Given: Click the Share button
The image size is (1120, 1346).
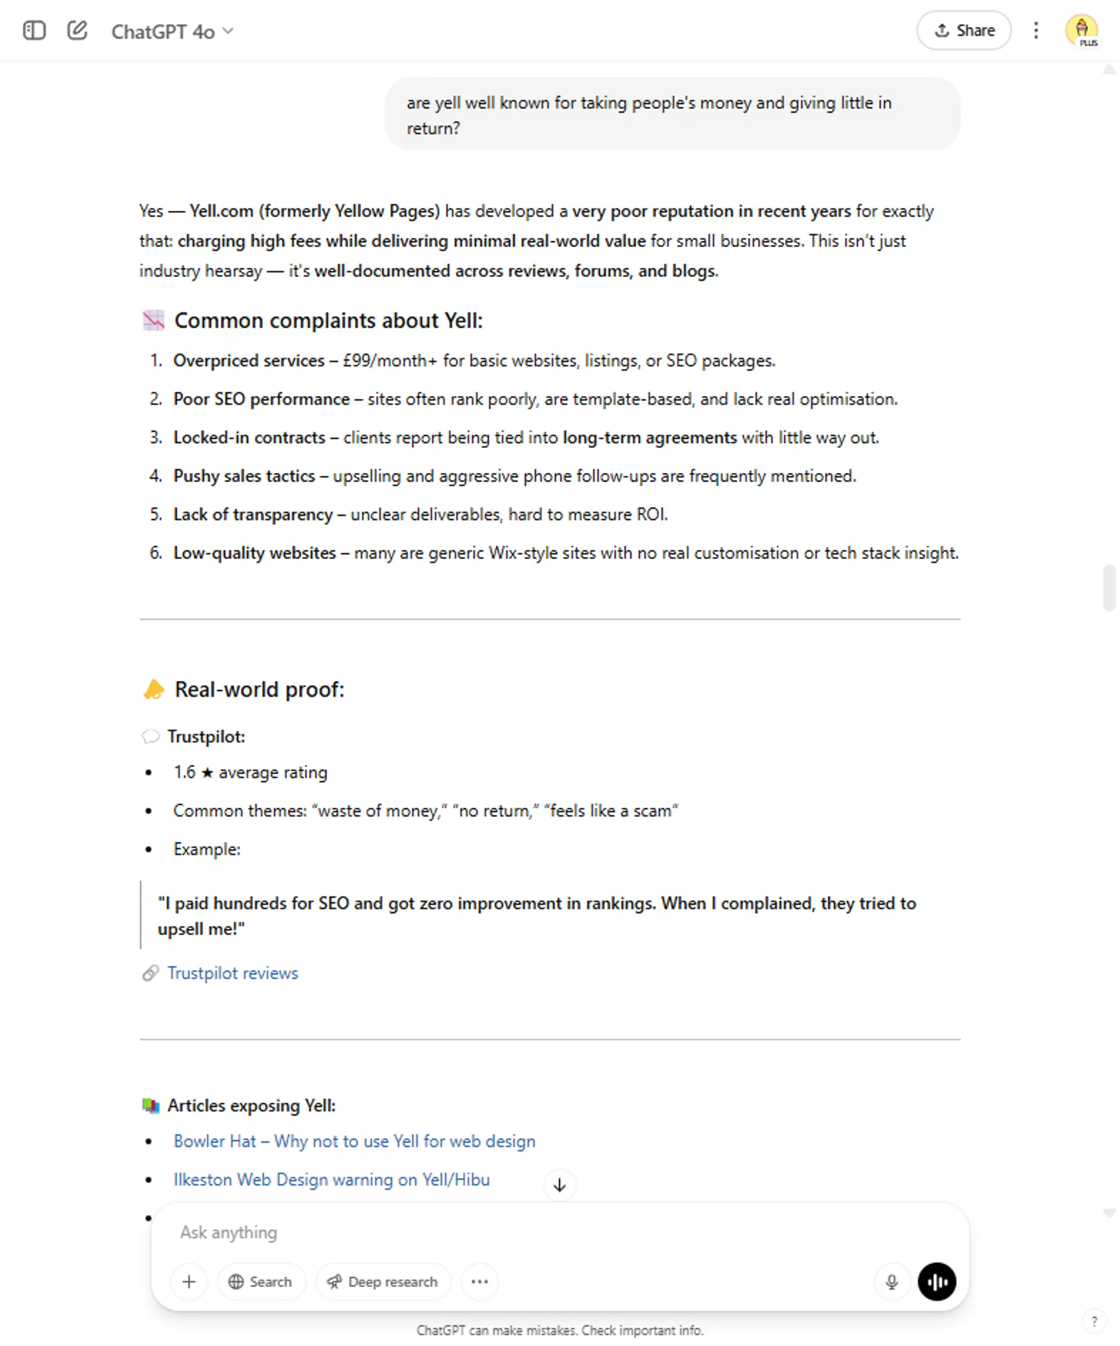Looking at the screenshot, I should tap(963, 31).
